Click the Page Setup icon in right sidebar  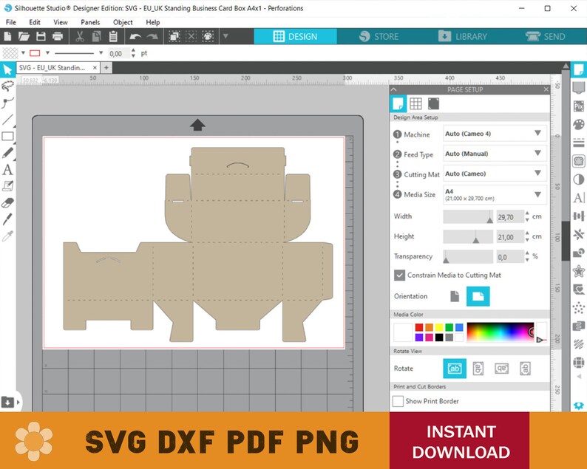(578, 69)
